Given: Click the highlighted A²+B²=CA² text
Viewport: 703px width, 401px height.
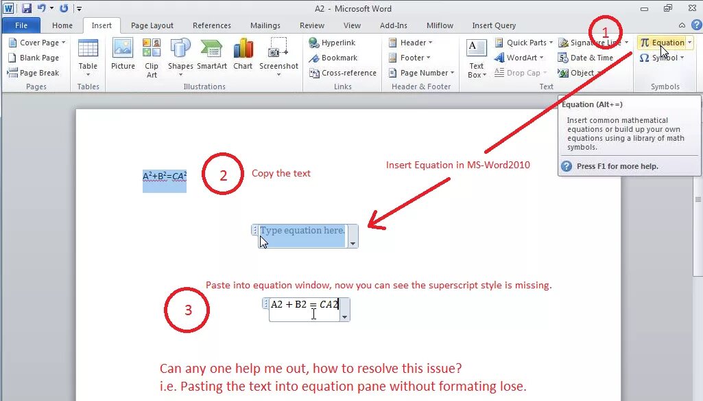Looking at the screenshot, I should 165,176.
